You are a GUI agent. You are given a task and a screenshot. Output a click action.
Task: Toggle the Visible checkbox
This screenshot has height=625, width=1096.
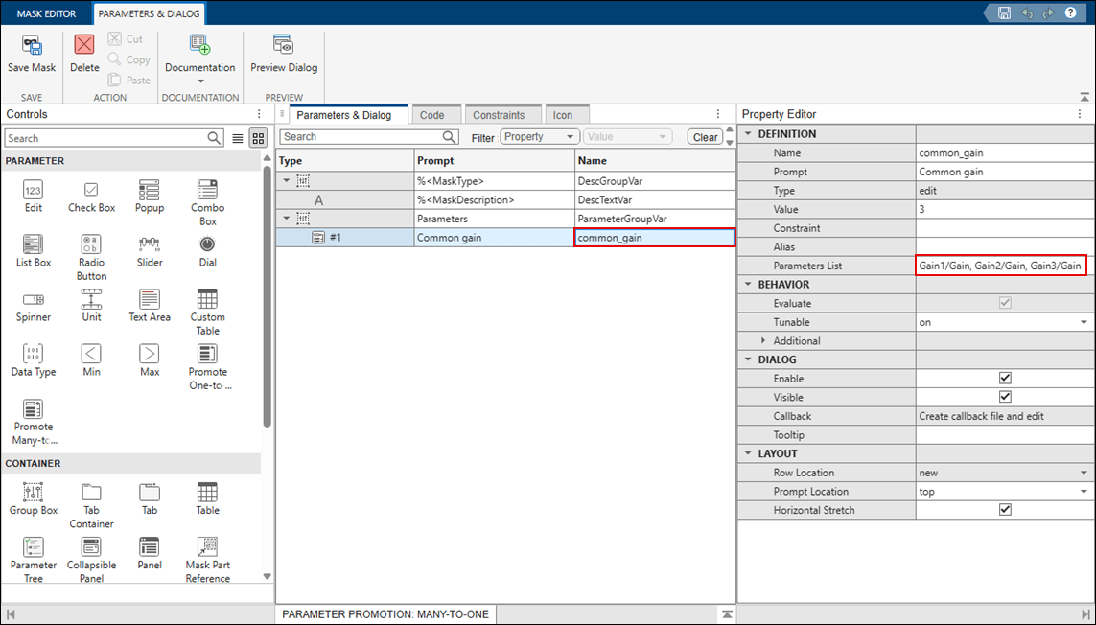coord(1005,397)
